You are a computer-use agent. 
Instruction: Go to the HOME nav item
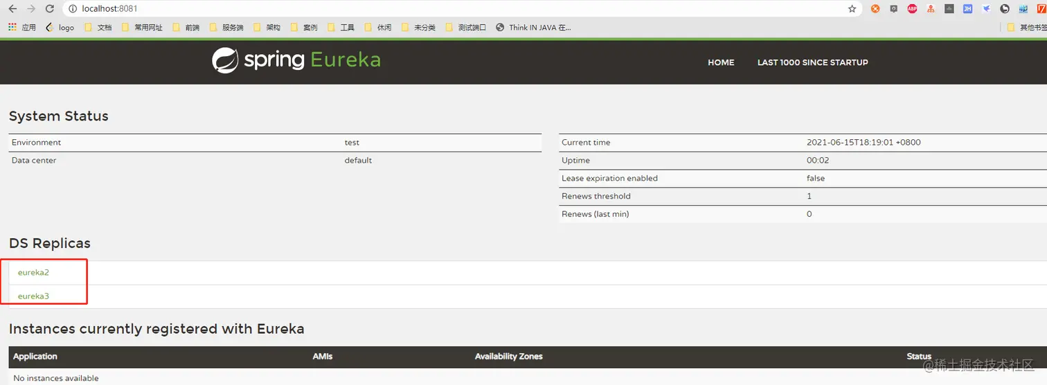(x=721, y=62)
